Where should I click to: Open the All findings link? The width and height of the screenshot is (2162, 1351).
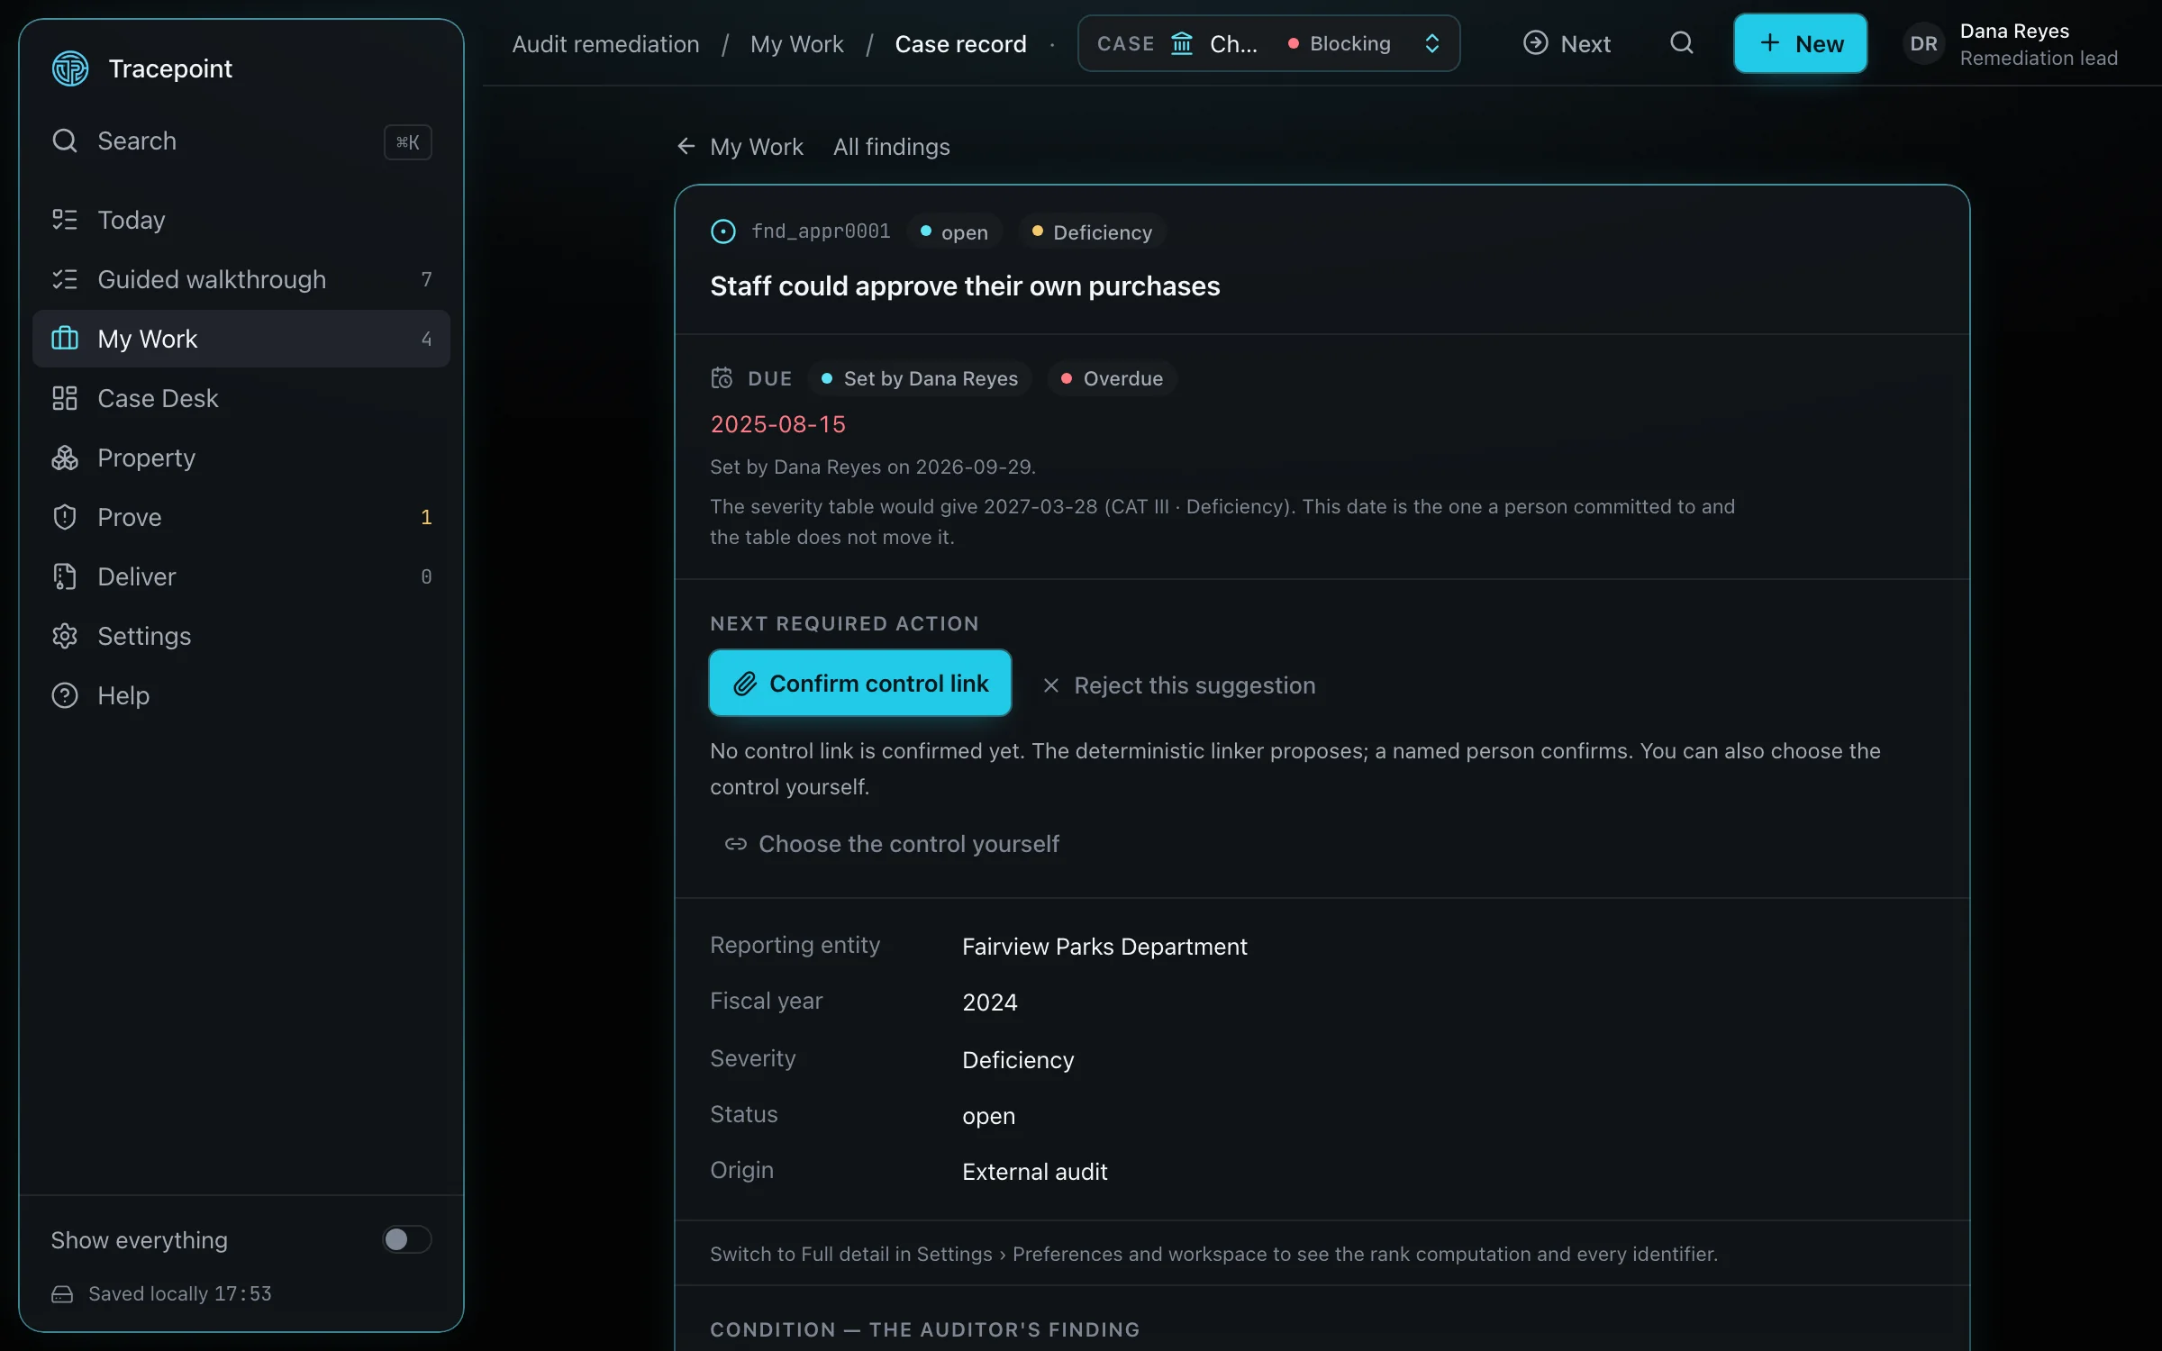click(892, 147)
